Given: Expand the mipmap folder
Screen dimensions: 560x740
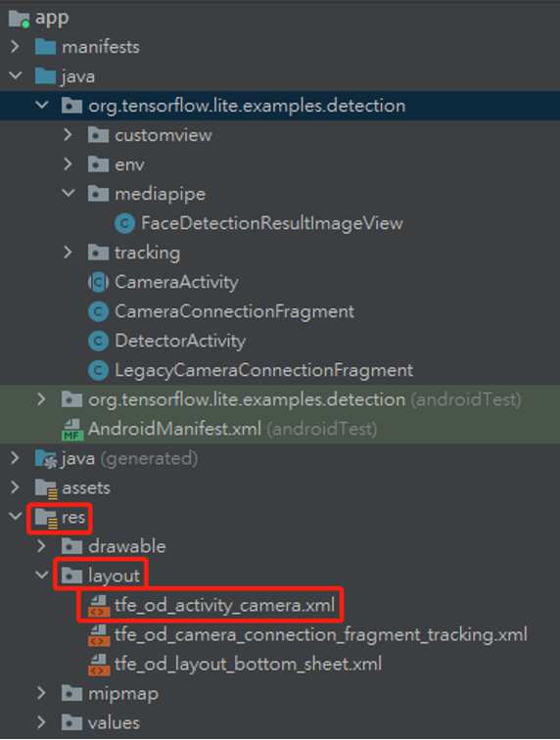Looking at the screenshot, I should pos(41,693).
